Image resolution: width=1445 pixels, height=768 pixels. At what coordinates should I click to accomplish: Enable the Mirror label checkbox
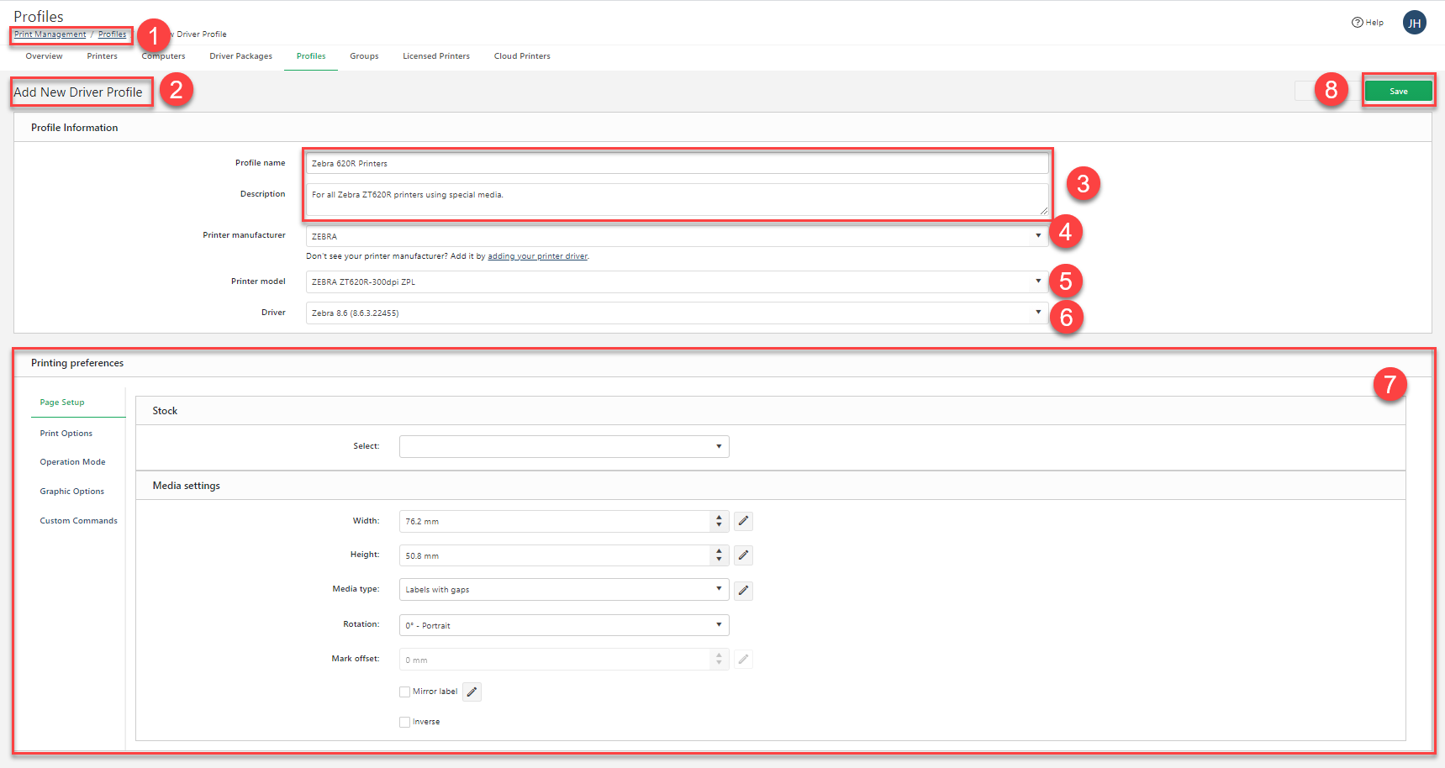click(405, 692)
